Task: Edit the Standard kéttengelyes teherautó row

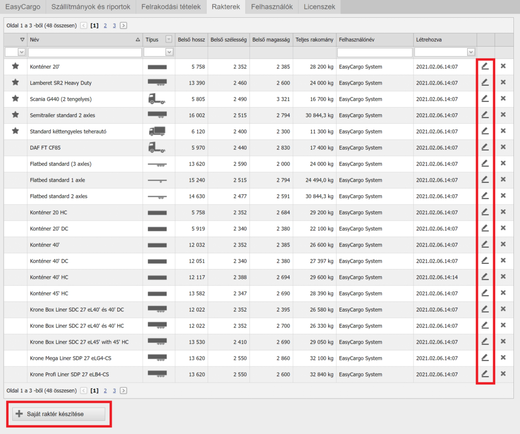Action: point(485,131)
